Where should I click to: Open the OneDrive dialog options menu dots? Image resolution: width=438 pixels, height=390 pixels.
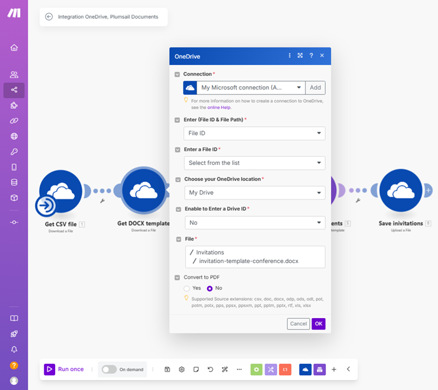[290, 56]
